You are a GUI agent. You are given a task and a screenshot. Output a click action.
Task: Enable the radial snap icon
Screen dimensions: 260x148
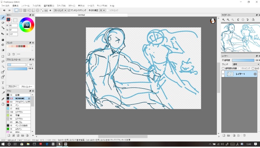point(33,10)
